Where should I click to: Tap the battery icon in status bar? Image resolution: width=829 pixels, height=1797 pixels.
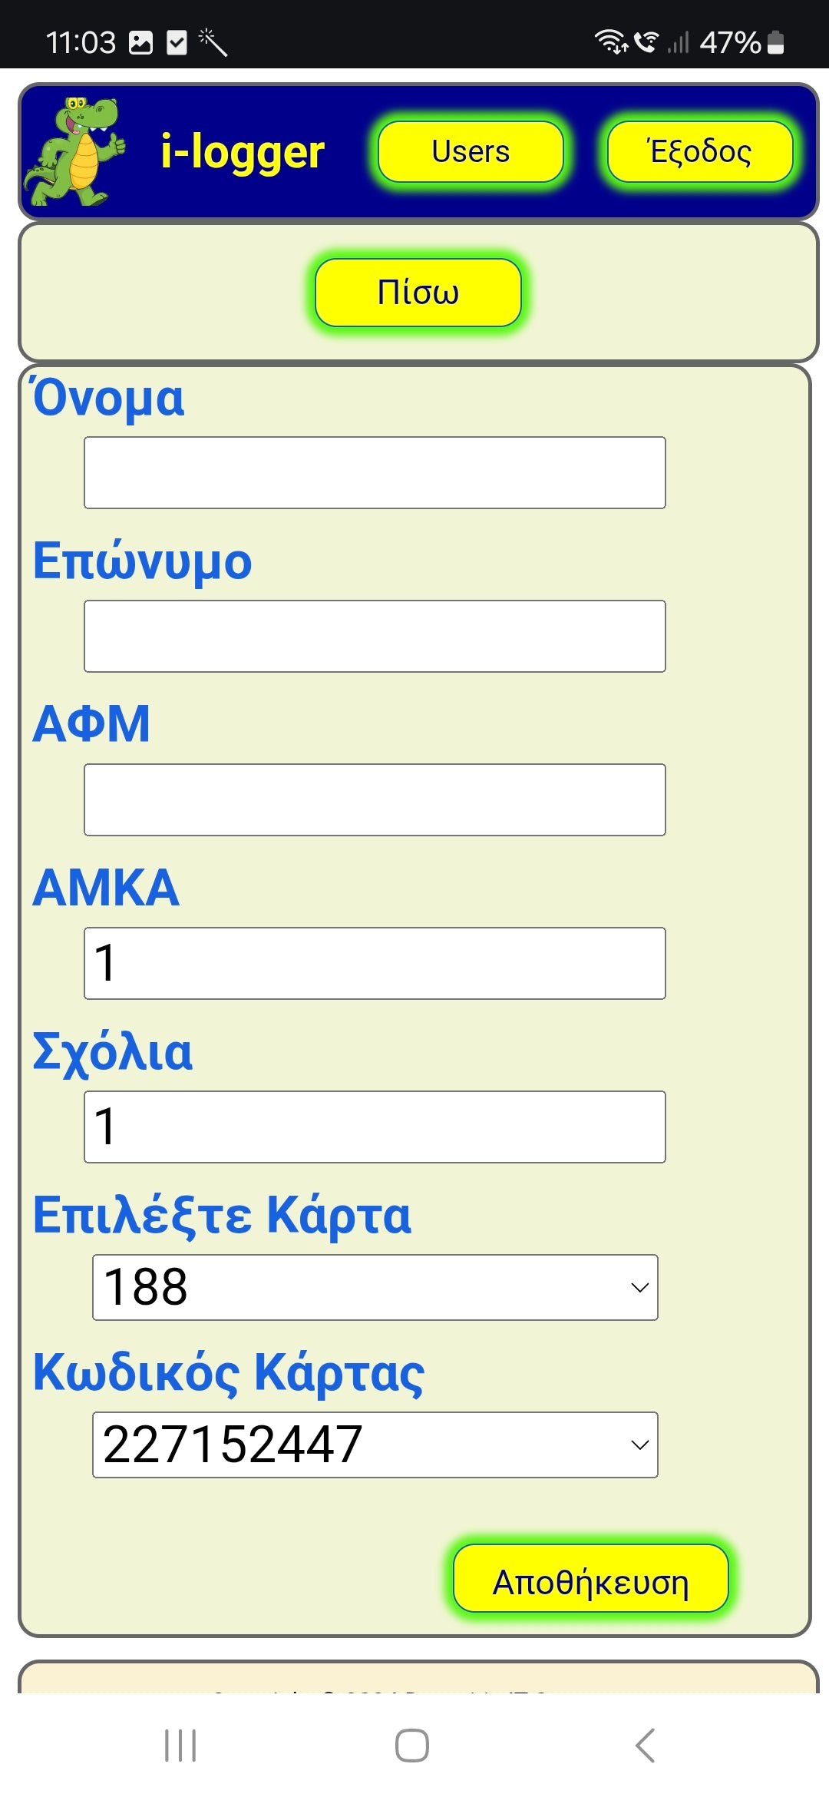(776, 42)
